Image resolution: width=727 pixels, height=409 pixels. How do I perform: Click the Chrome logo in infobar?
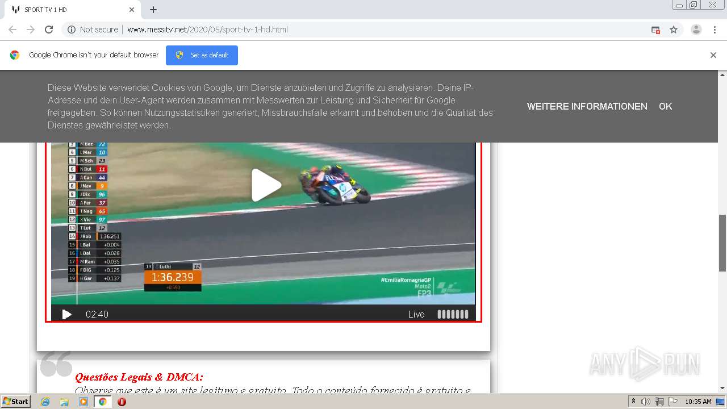[x=15, y=55]
